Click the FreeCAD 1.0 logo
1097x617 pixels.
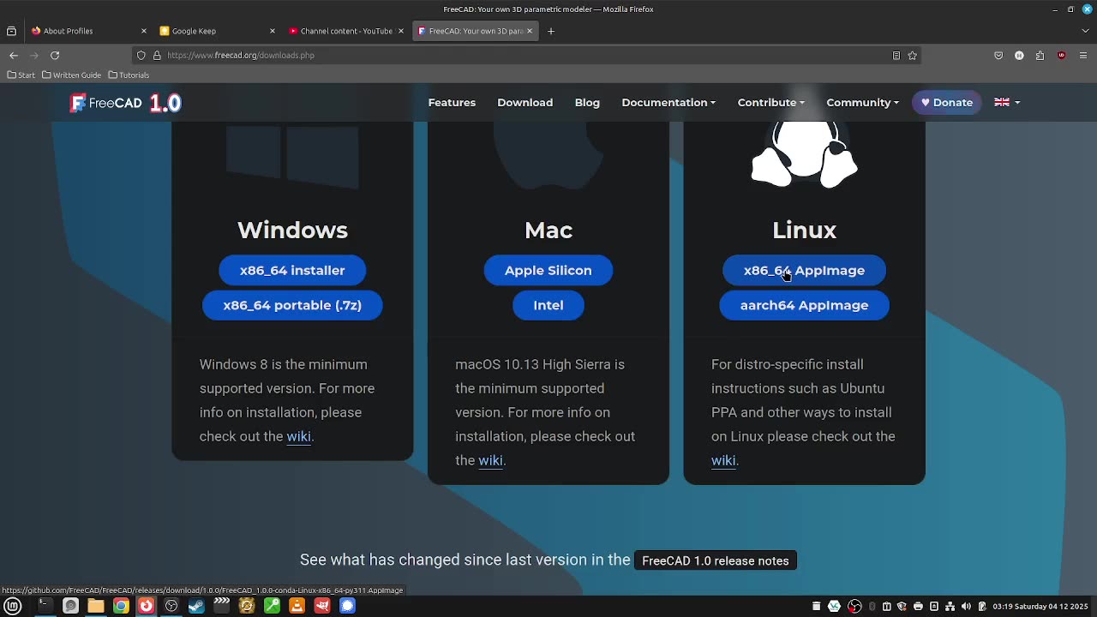coord(125,103)
